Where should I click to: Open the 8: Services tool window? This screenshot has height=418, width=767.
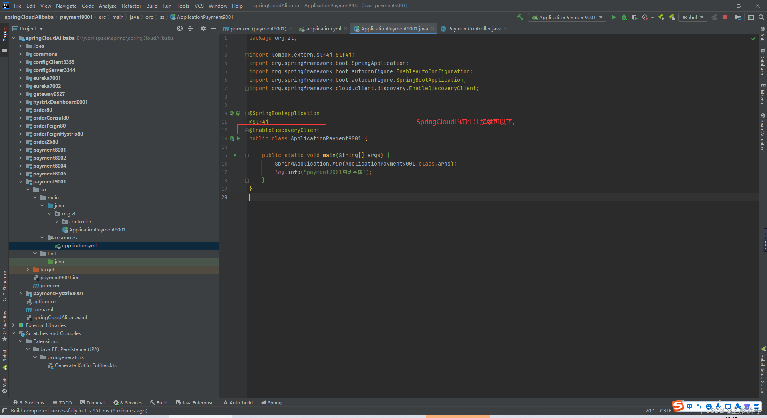[x=128, y=403]
